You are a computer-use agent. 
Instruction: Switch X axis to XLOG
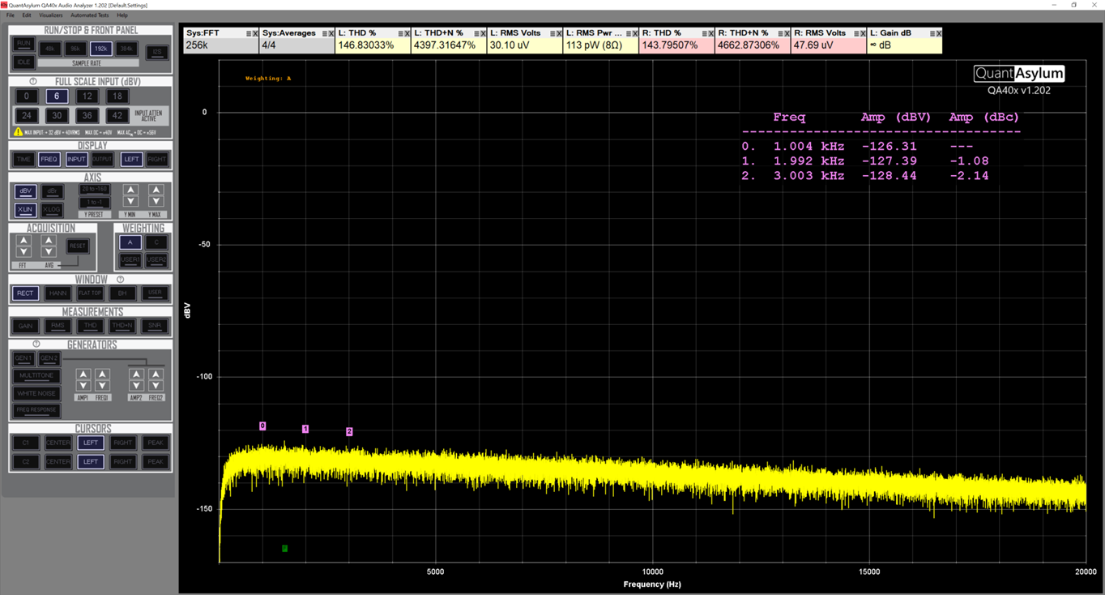52,210
